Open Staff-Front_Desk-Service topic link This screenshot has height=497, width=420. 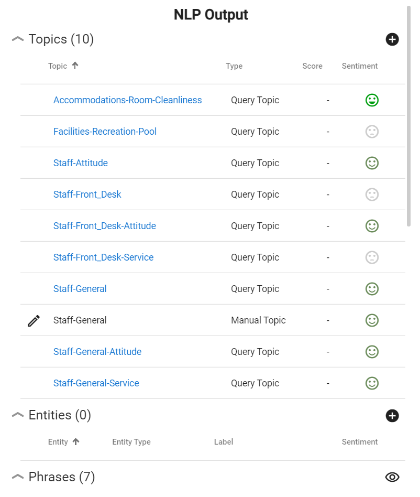(x=103, y=257)
